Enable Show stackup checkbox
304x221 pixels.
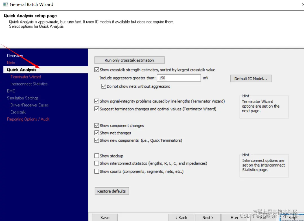pos(97,156)
